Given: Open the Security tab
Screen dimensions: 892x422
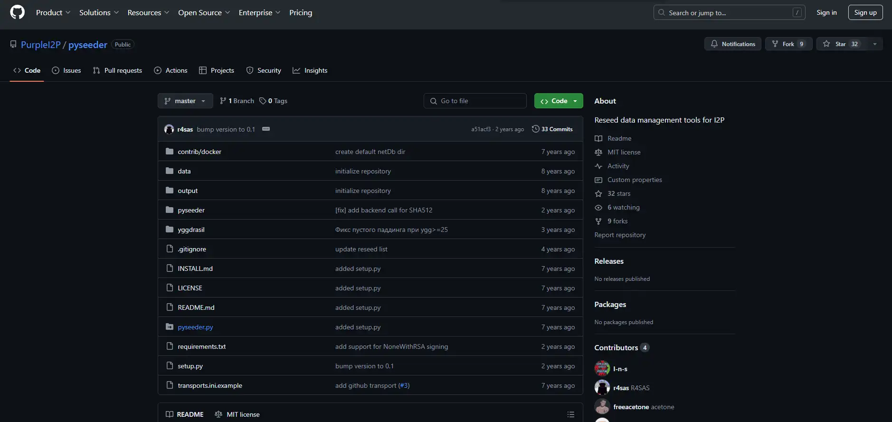Looking at the screenshot, I should point(264,70).
